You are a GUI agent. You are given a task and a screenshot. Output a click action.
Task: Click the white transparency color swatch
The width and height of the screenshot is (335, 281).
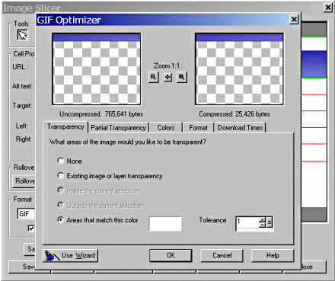[x=165, y=224]
